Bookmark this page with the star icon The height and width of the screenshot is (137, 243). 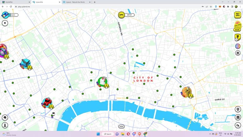point(211,7)
